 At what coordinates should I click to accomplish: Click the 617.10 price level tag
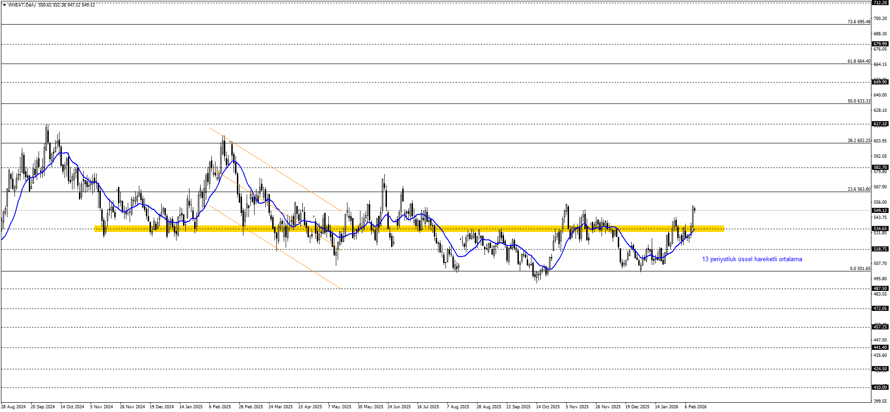[880, 124]
